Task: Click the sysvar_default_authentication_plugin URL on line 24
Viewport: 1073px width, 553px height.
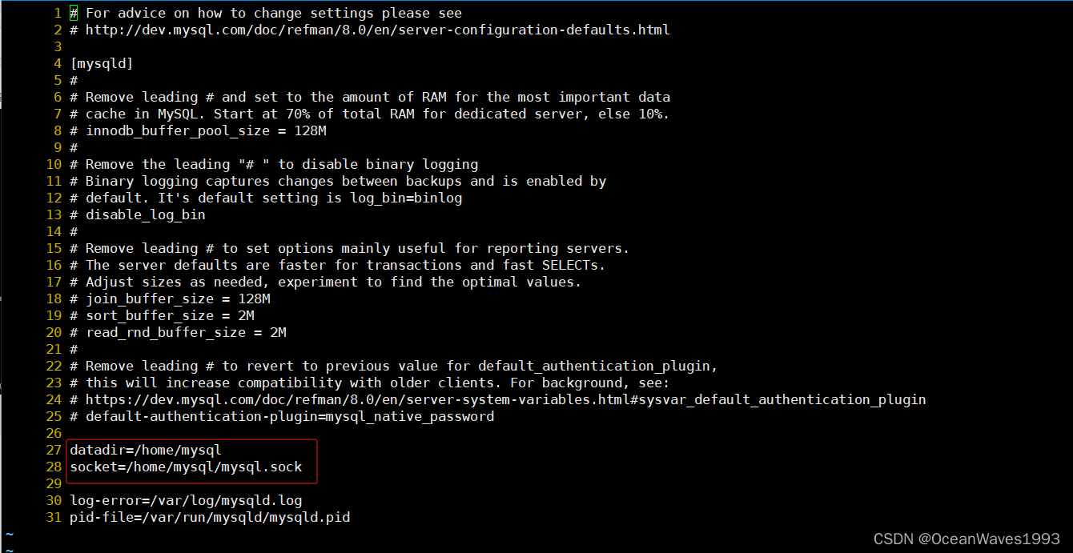Action: 506,399
